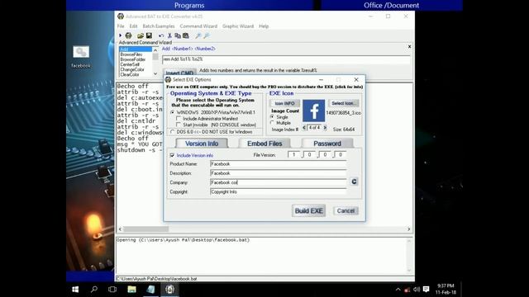Open the Batch Examples menu
This screenshot has width=529, height=297.
(x=159, y=26)
